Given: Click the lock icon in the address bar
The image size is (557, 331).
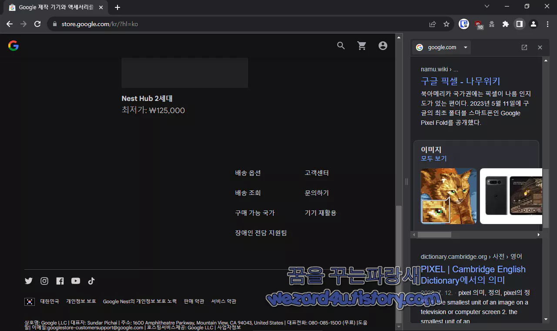Looking at the screenshot, I should (55, 24).
